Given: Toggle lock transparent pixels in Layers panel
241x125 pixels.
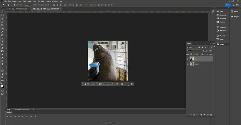Looking at the screenshot, I should pyautogui.click(x=191, y=54).
